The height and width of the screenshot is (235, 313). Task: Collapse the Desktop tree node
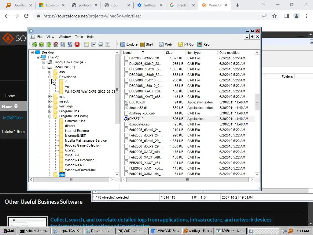click(x=32, y=52)
